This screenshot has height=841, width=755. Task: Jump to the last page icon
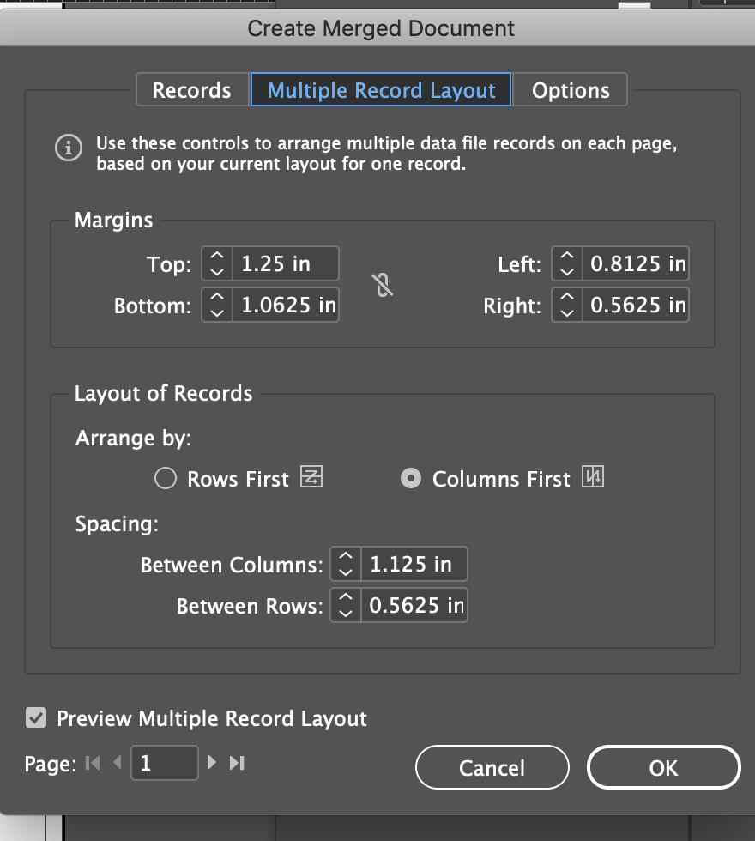coord(234,762)
